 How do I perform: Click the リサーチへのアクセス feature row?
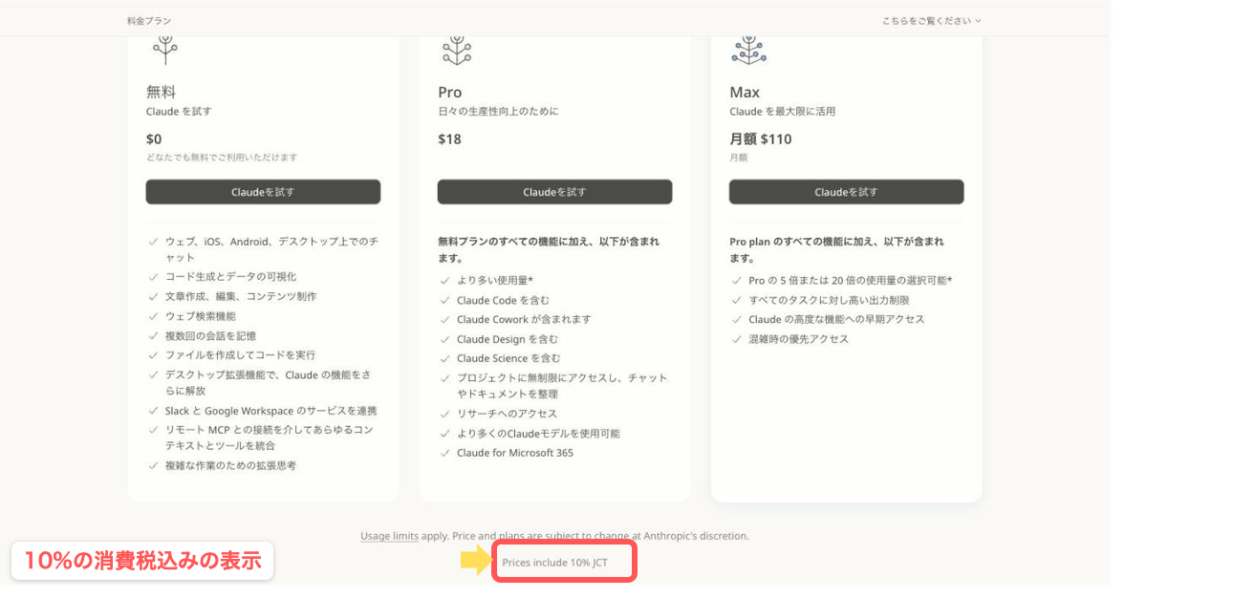499,414
